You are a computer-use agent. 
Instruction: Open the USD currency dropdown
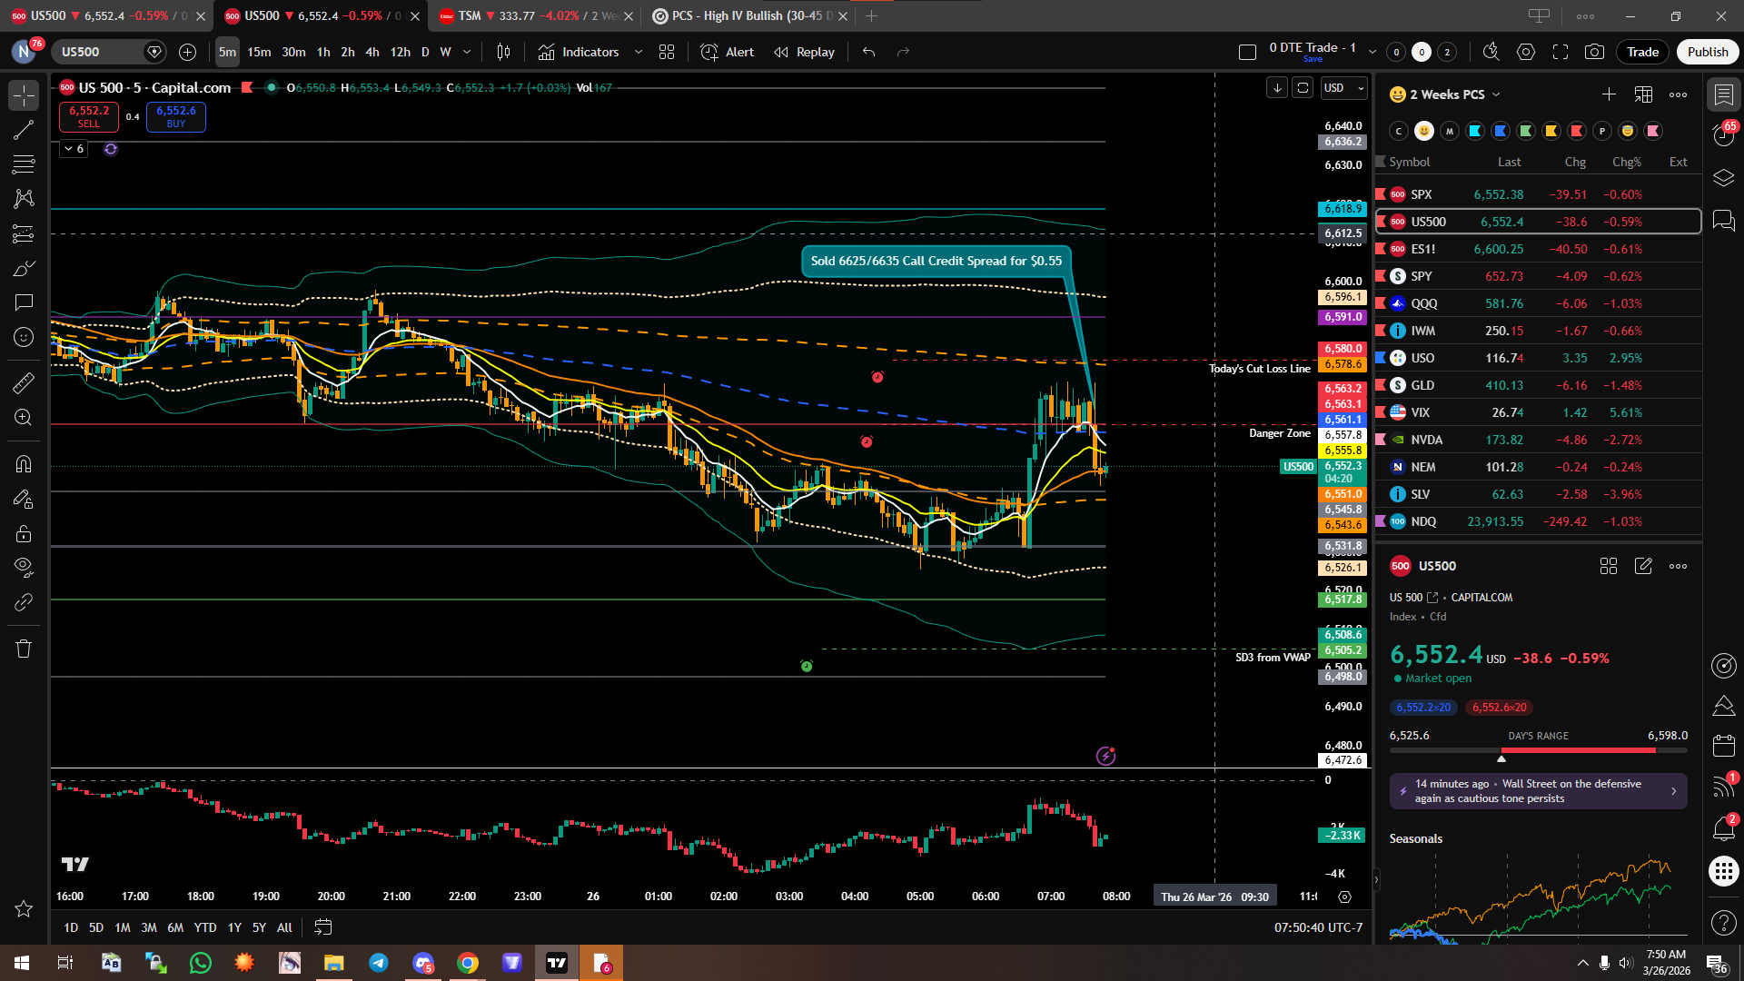(1344, 88)
